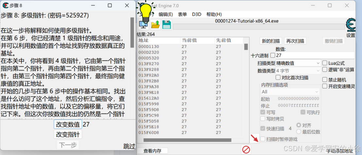
Task: Open the scan type dropdown
Action: coord(298,63)
